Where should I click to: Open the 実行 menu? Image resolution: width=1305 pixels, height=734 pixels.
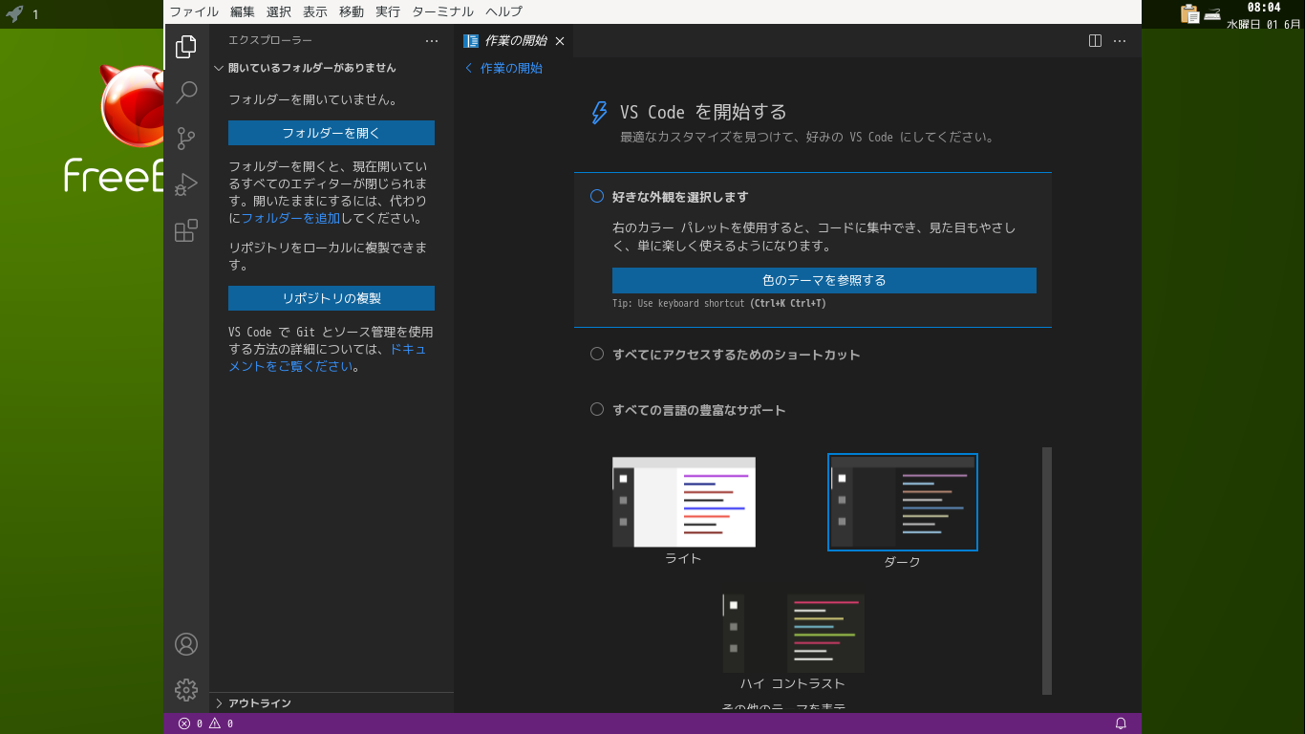coord(388,11)
